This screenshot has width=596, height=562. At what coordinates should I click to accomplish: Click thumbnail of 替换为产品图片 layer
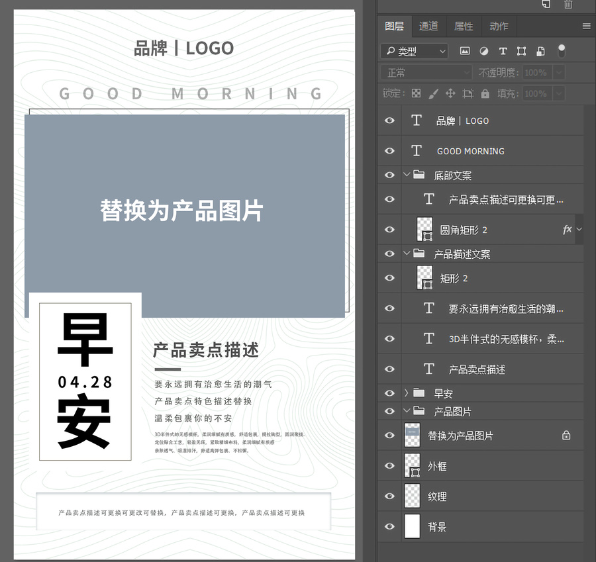click(413, 435)
